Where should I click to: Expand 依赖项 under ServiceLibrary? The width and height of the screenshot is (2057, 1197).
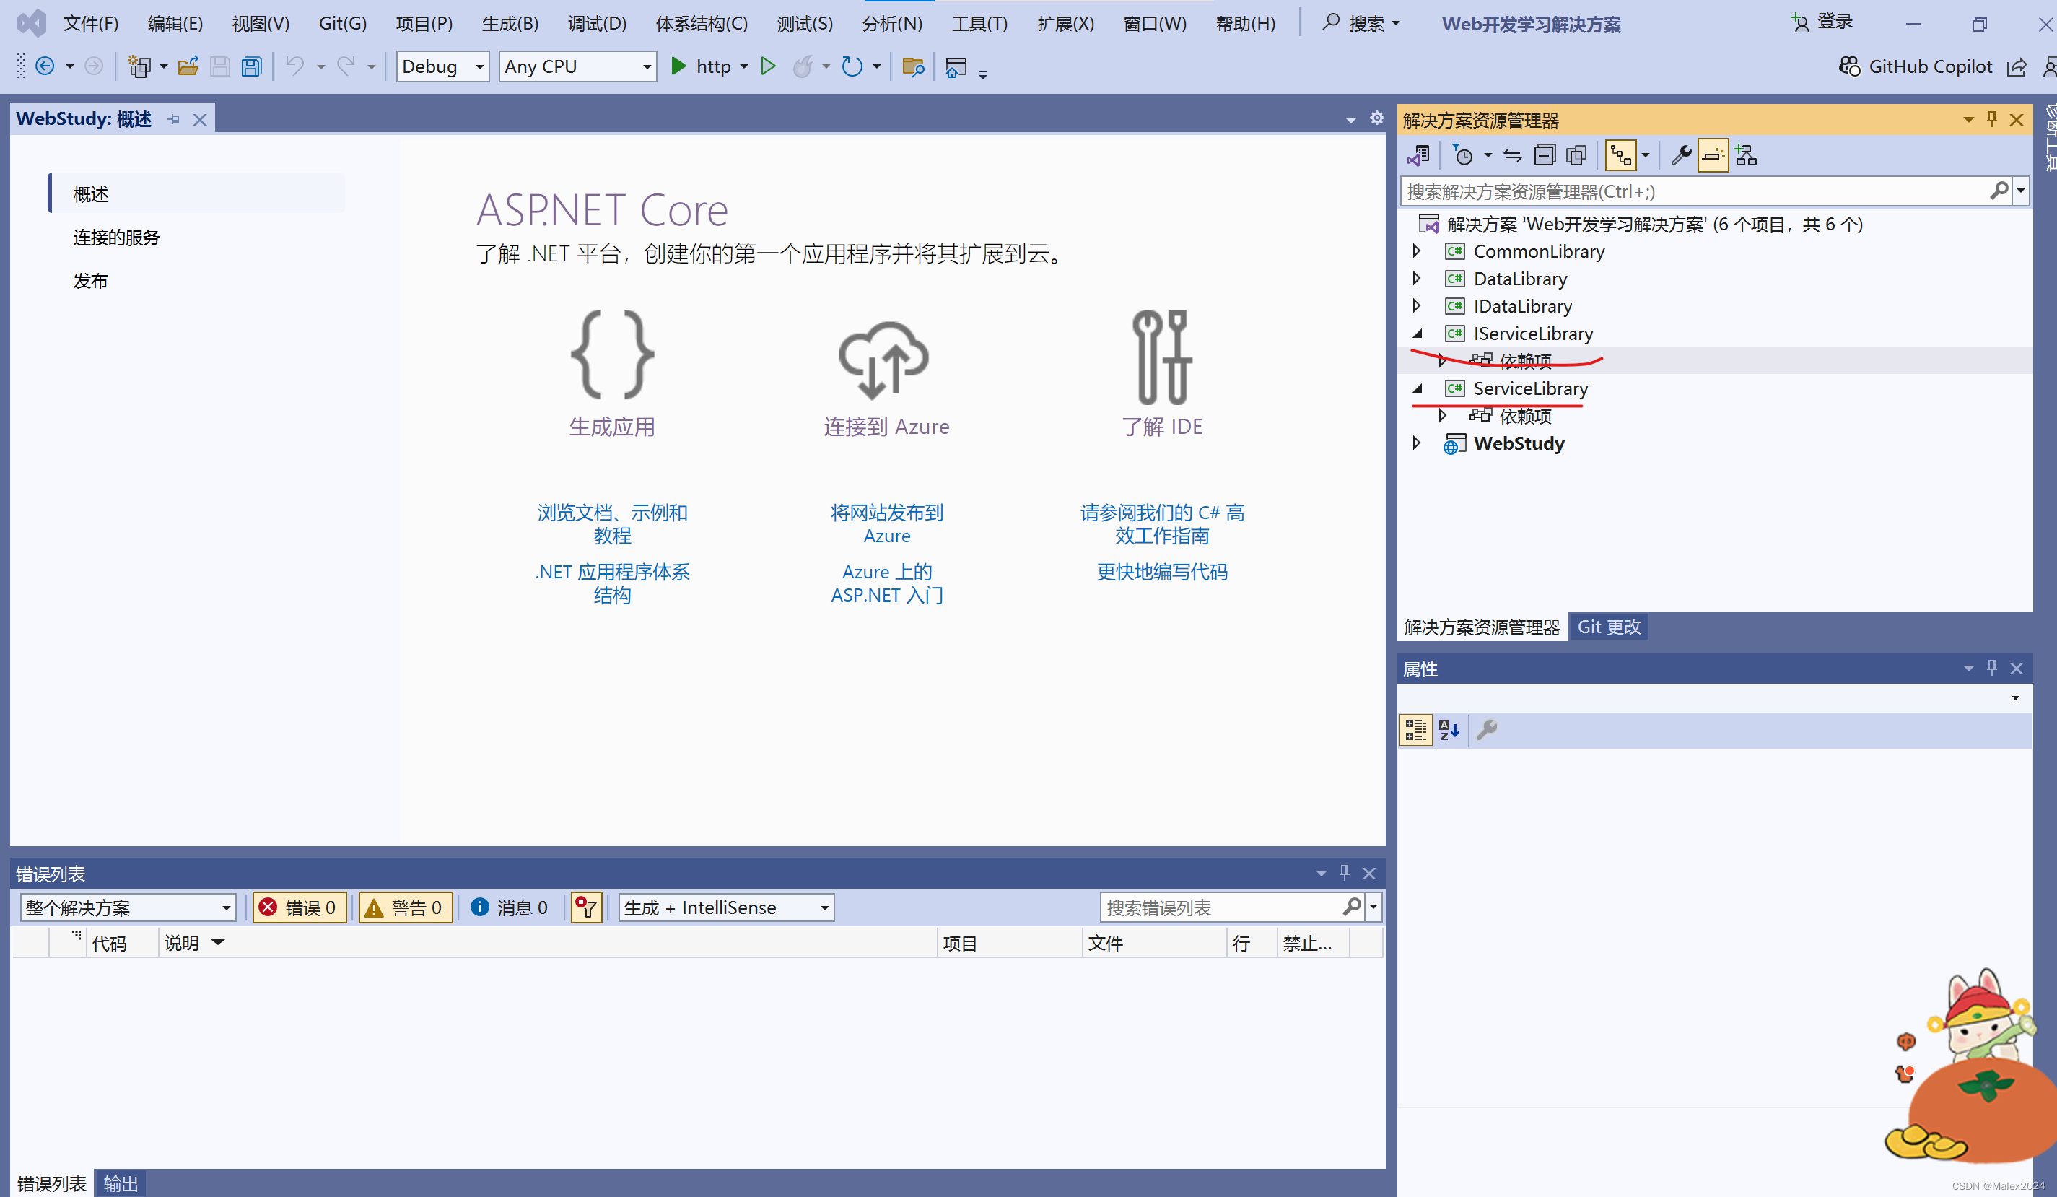coord(1442,416)
